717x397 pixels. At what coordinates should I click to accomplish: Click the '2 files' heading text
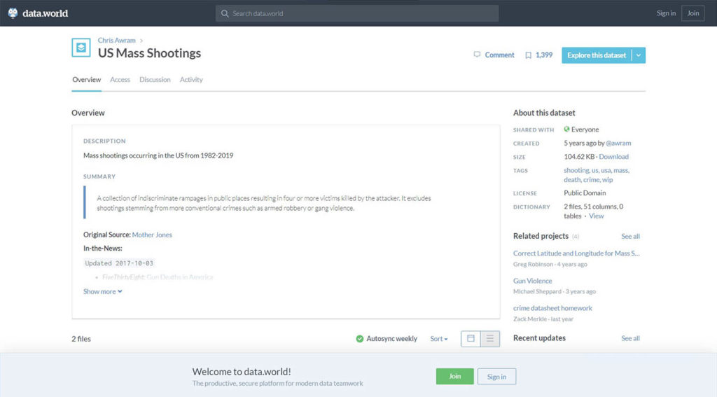(81, 339)
